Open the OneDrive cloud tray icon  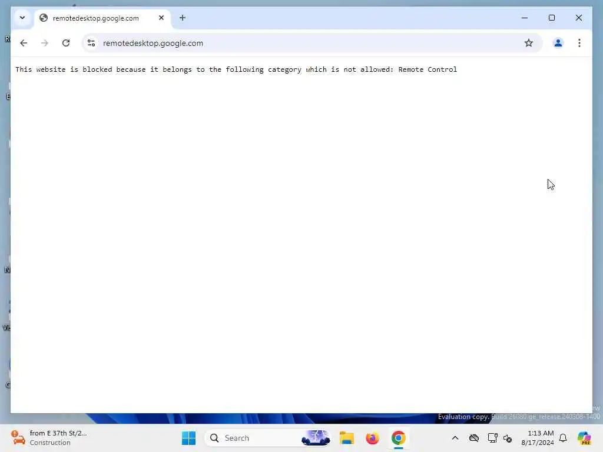tap(474, 438)
